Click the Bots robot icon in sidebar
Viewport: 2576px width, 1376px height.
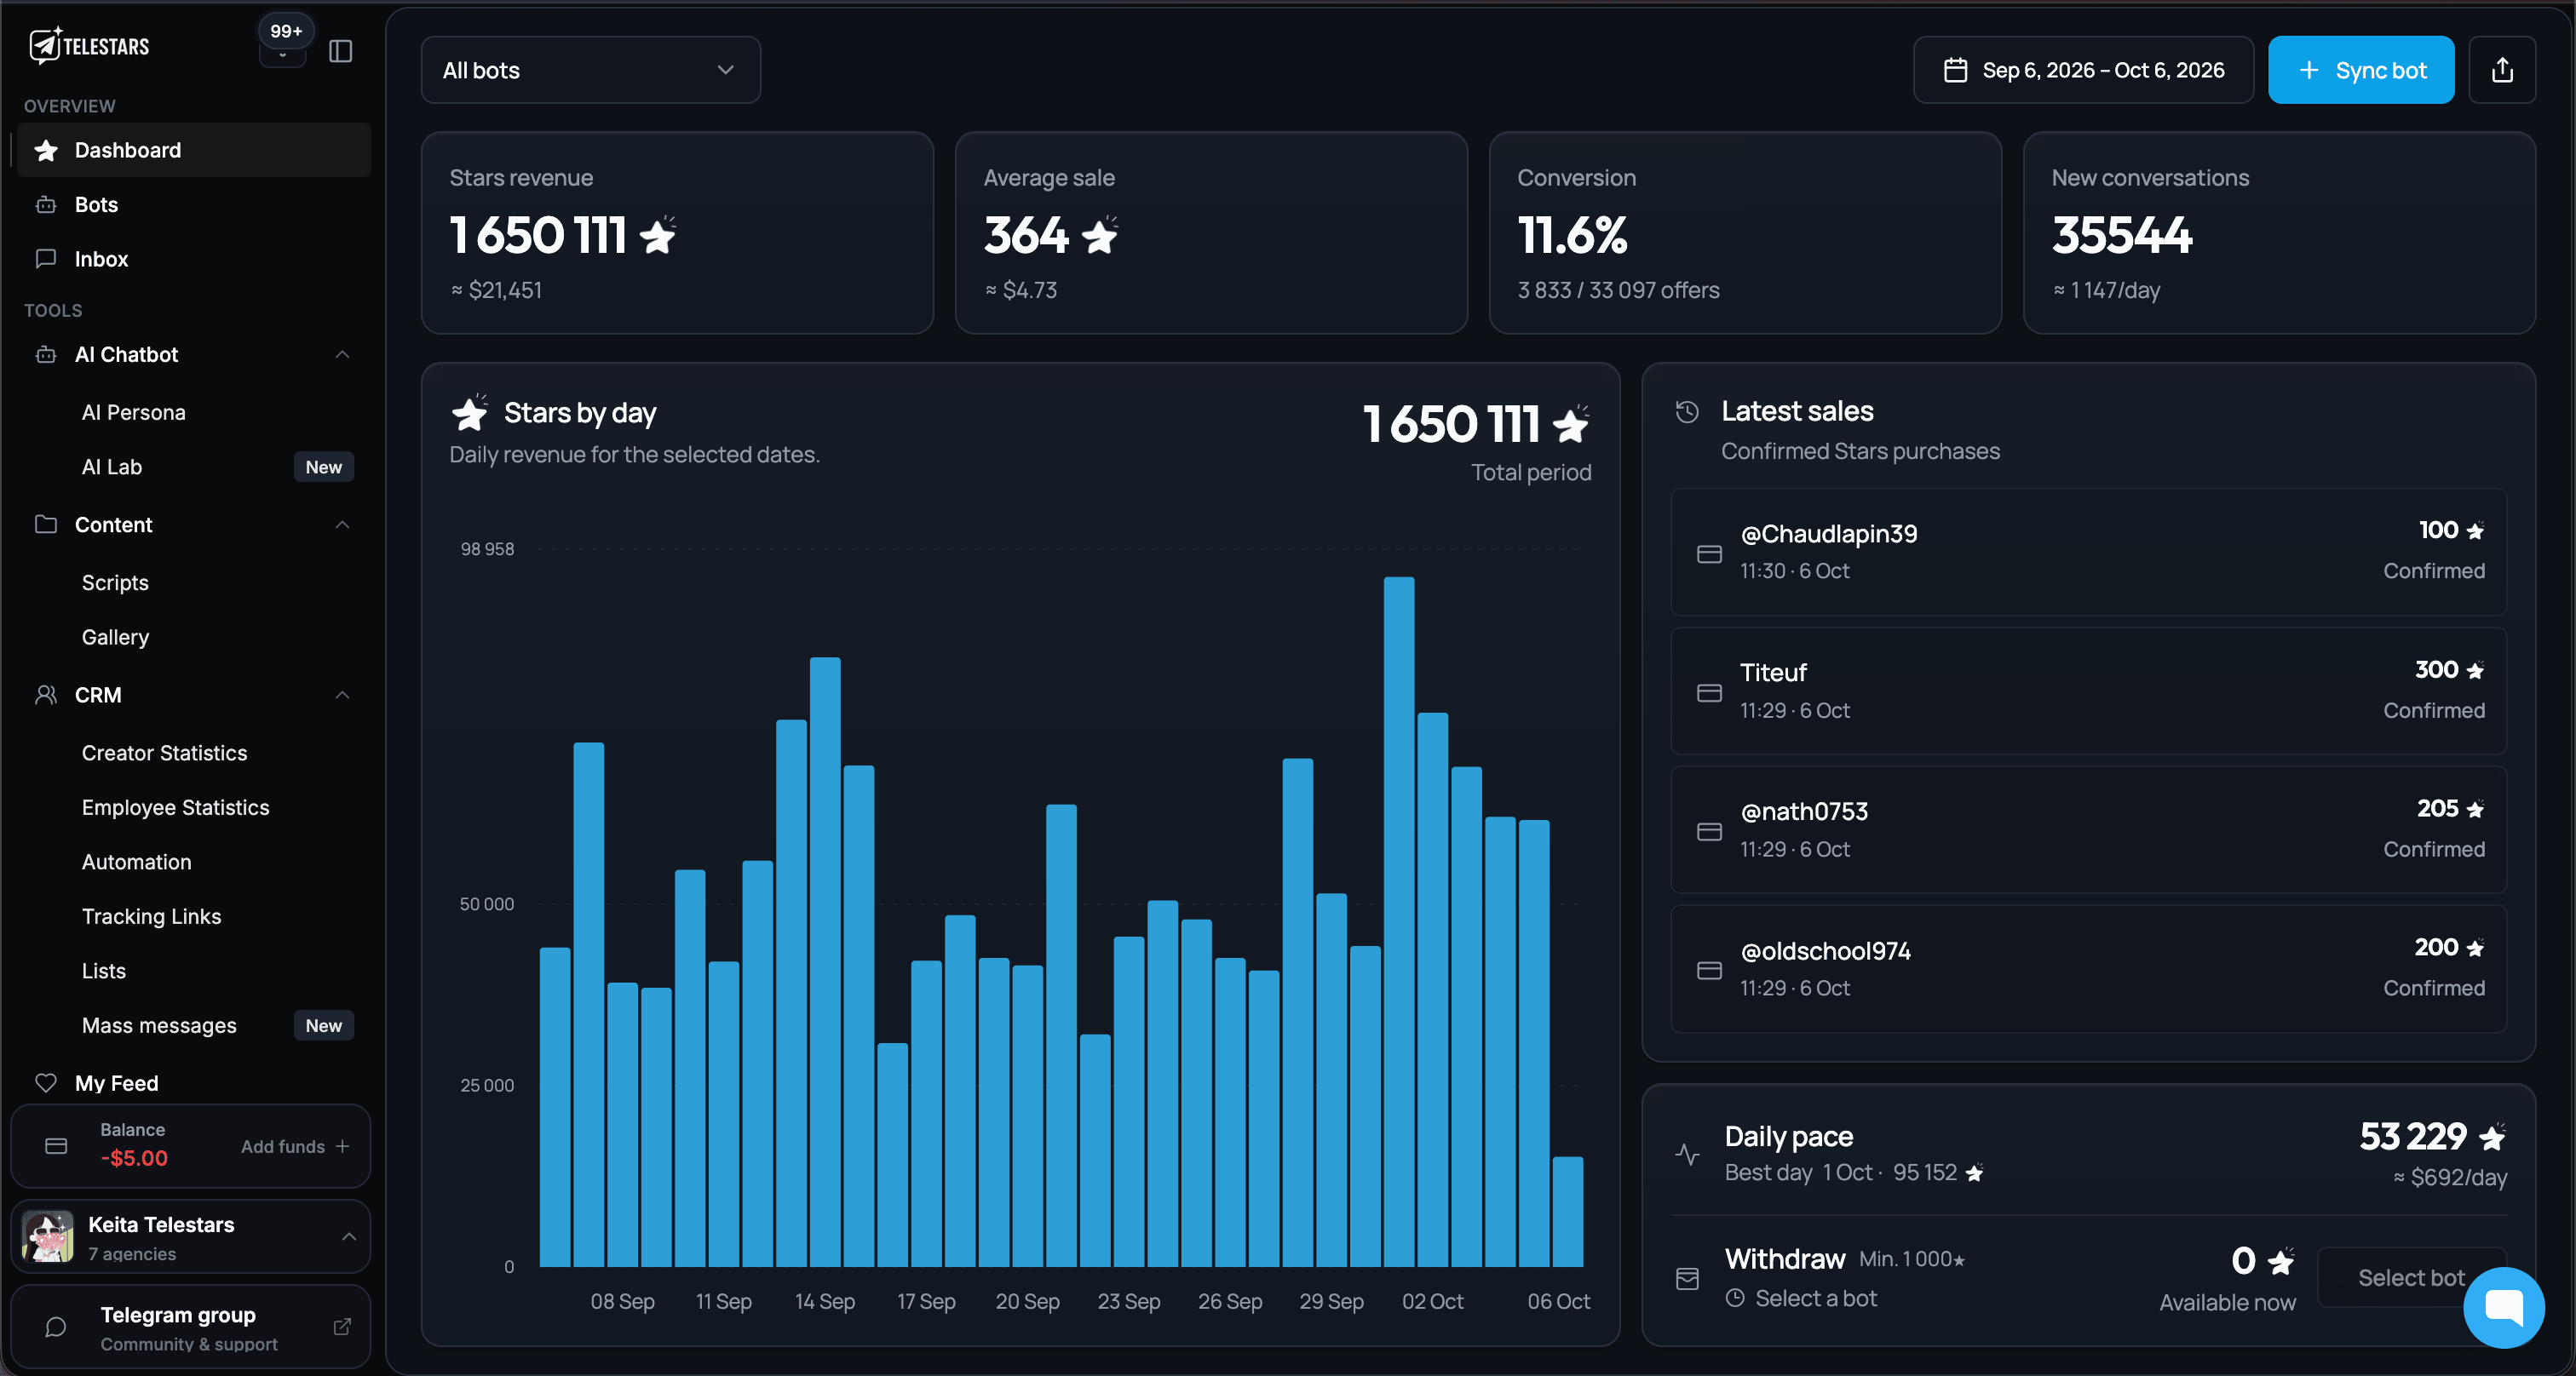[46, 205]
